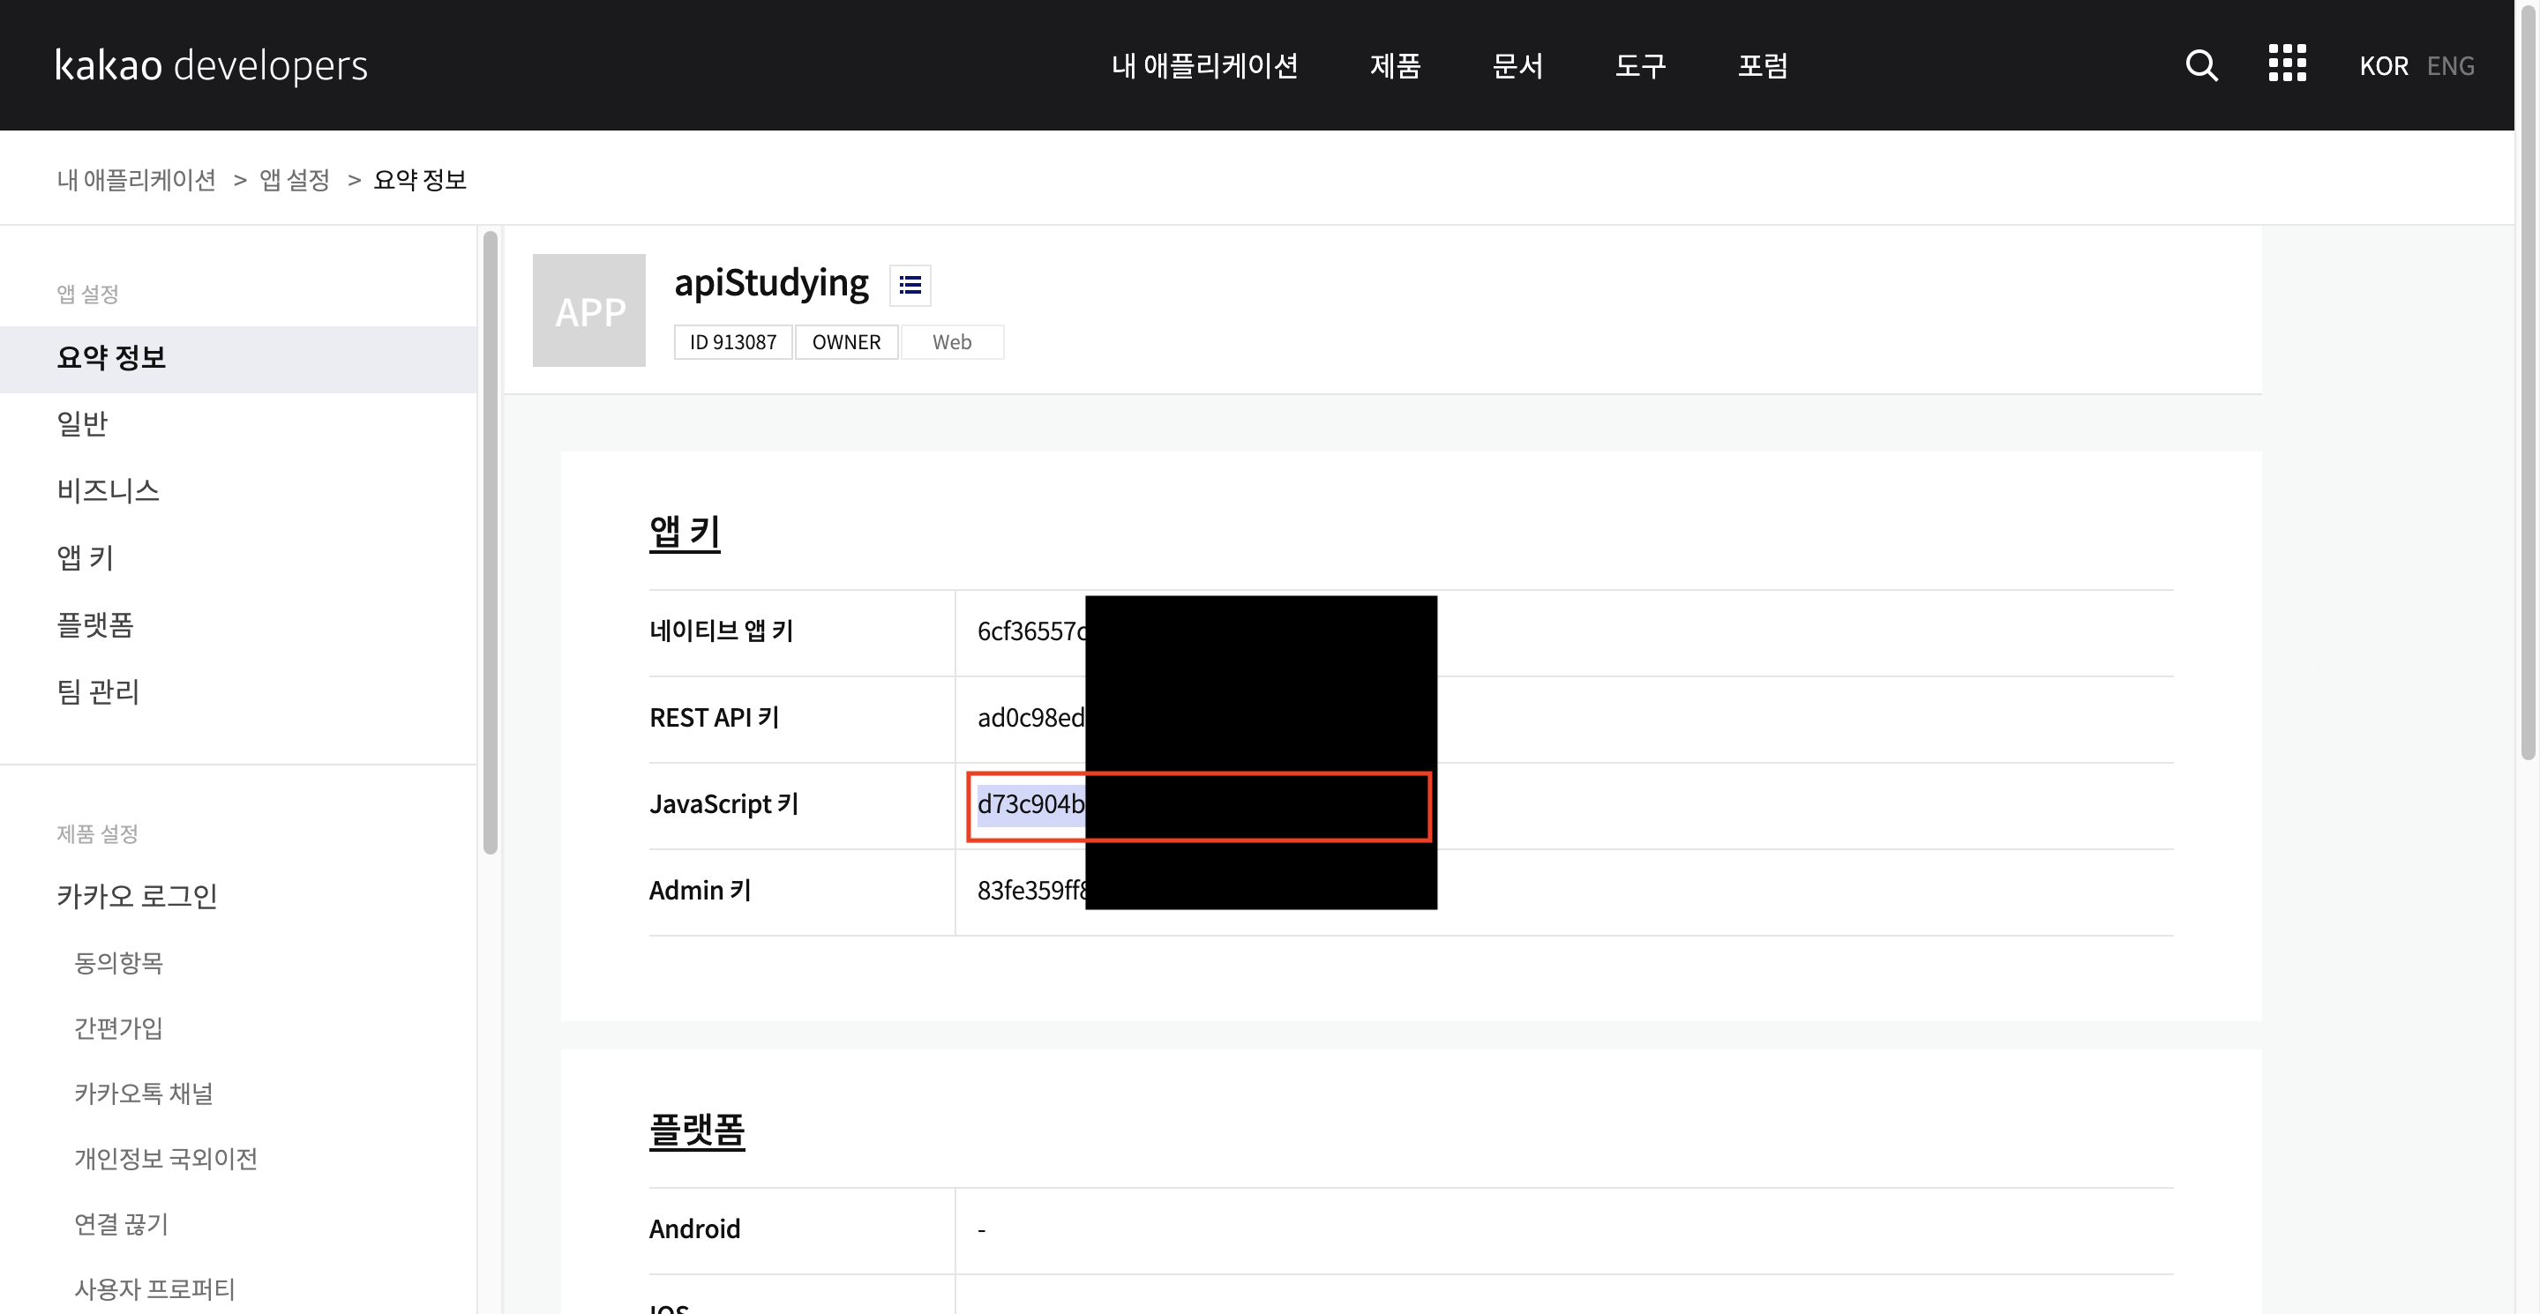Switch language to ENG
This screenshot has width=2540, height=1314.
pos(2449,66)
